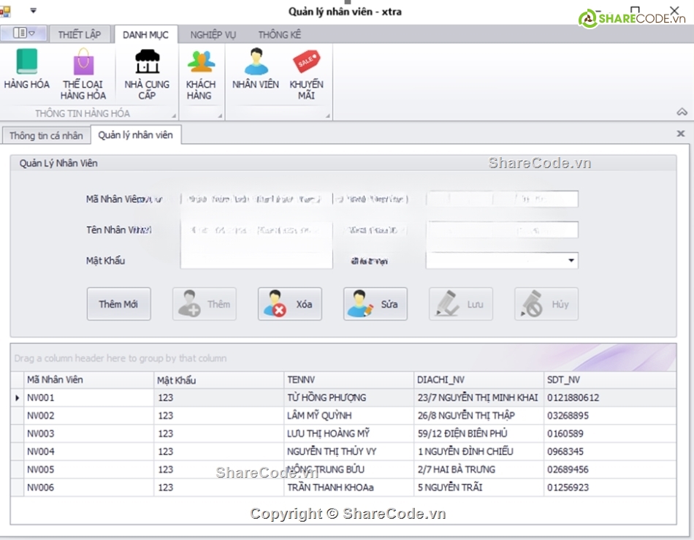Expand the NHÂN VIÊN group launcher

(x=328, y=116)
